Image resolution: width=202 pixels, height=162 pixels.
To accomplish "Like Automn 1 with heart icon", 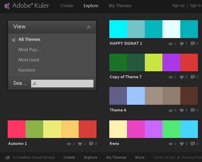I will [80, 144].
